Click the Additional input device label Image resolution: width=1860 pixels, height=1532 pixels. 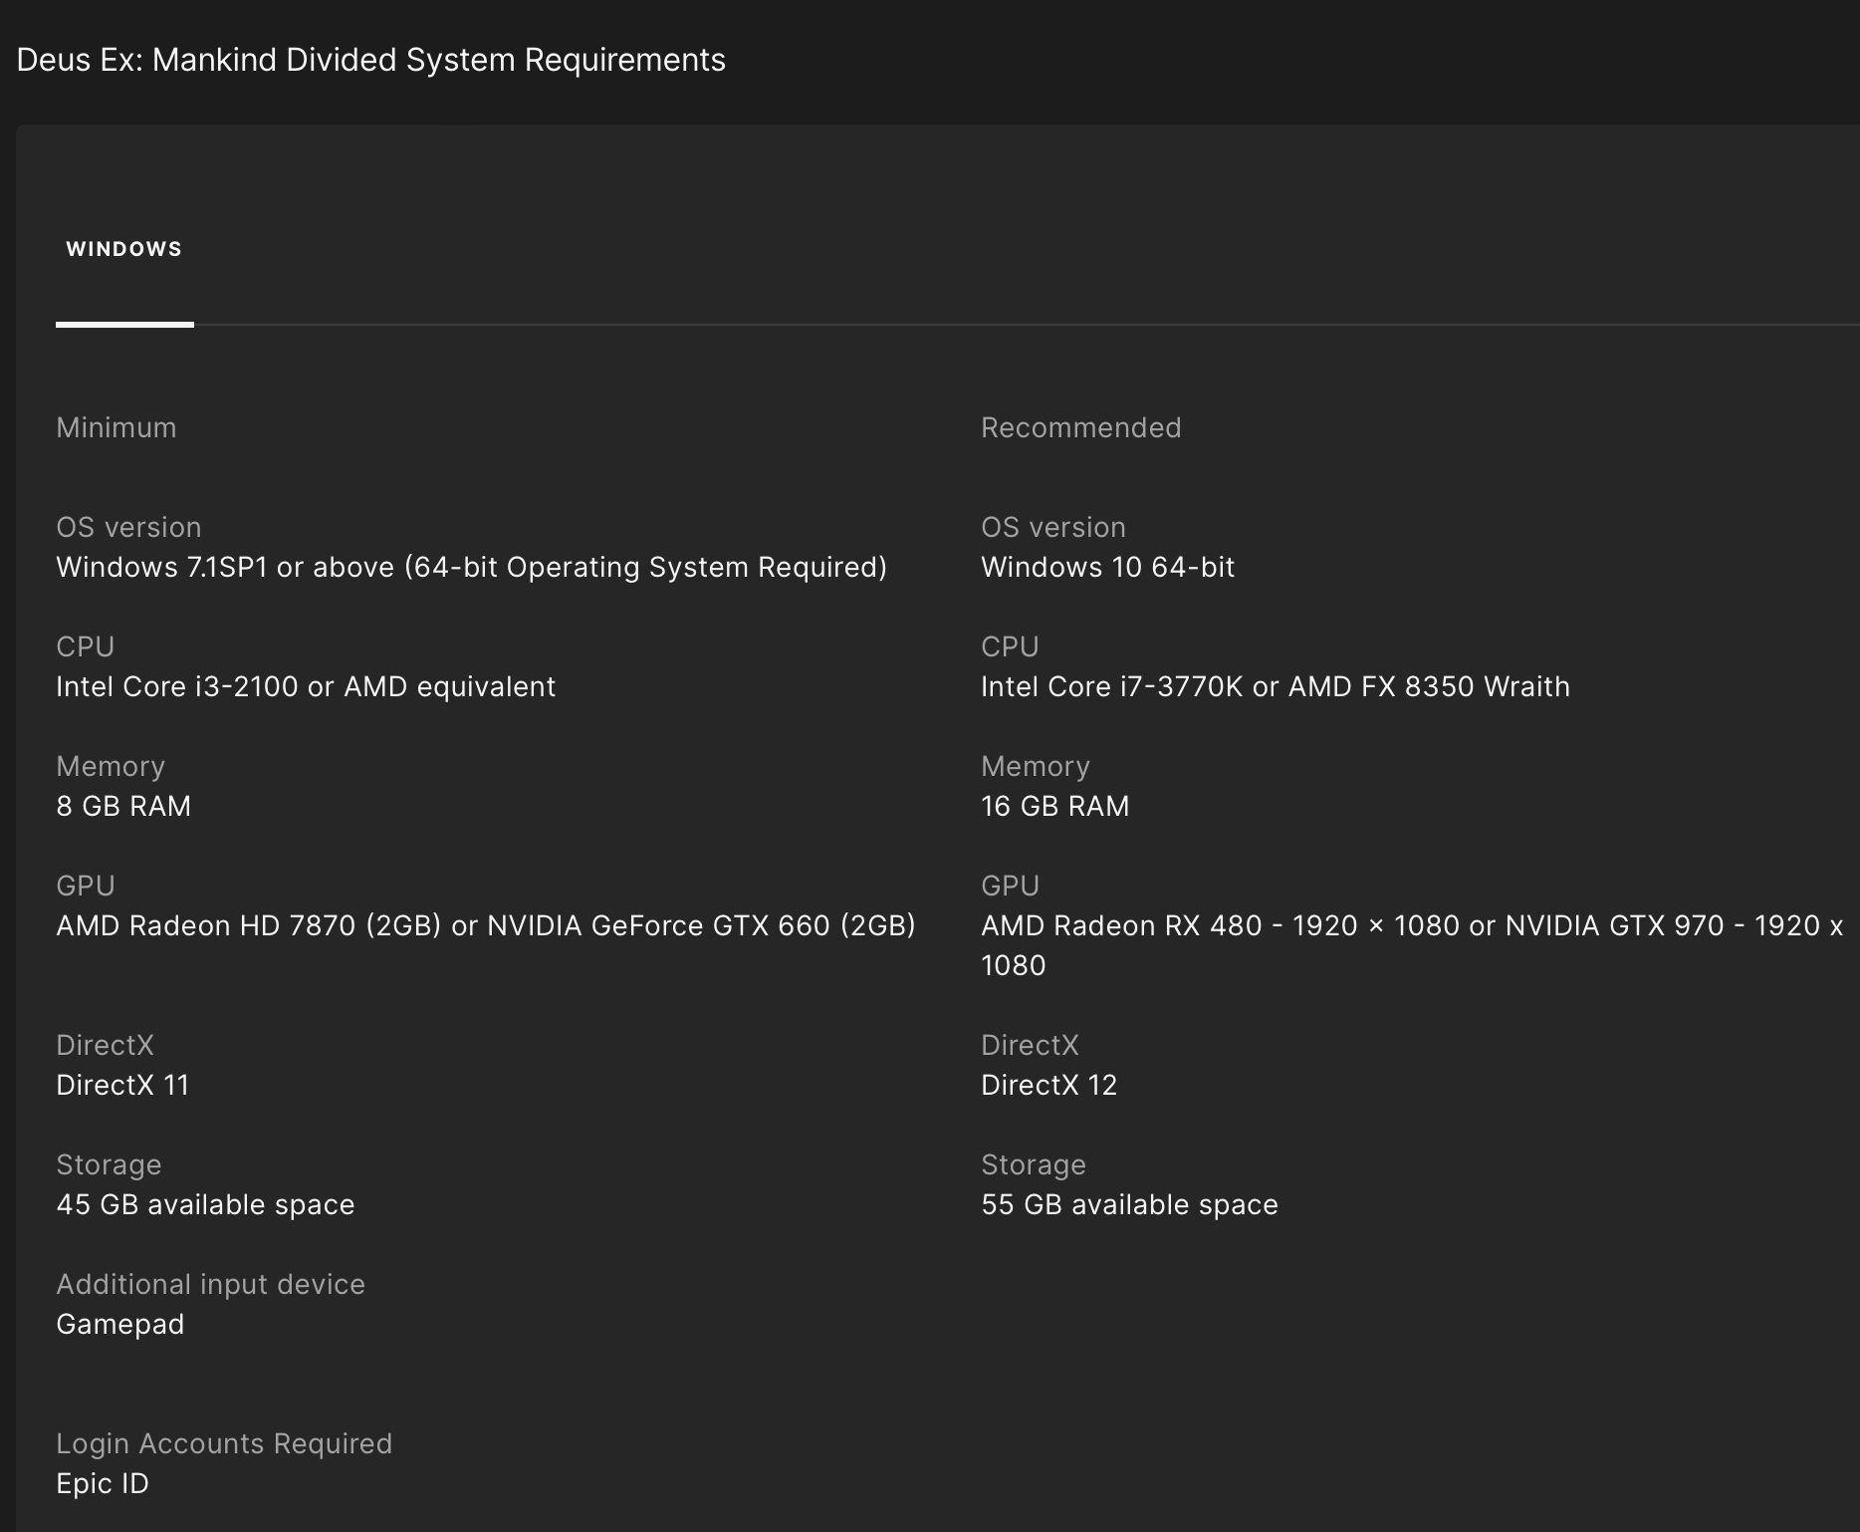click(210, 1284)
